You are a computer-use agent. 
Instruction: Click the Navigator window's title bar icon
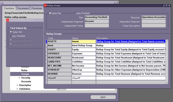click(2, 3)
